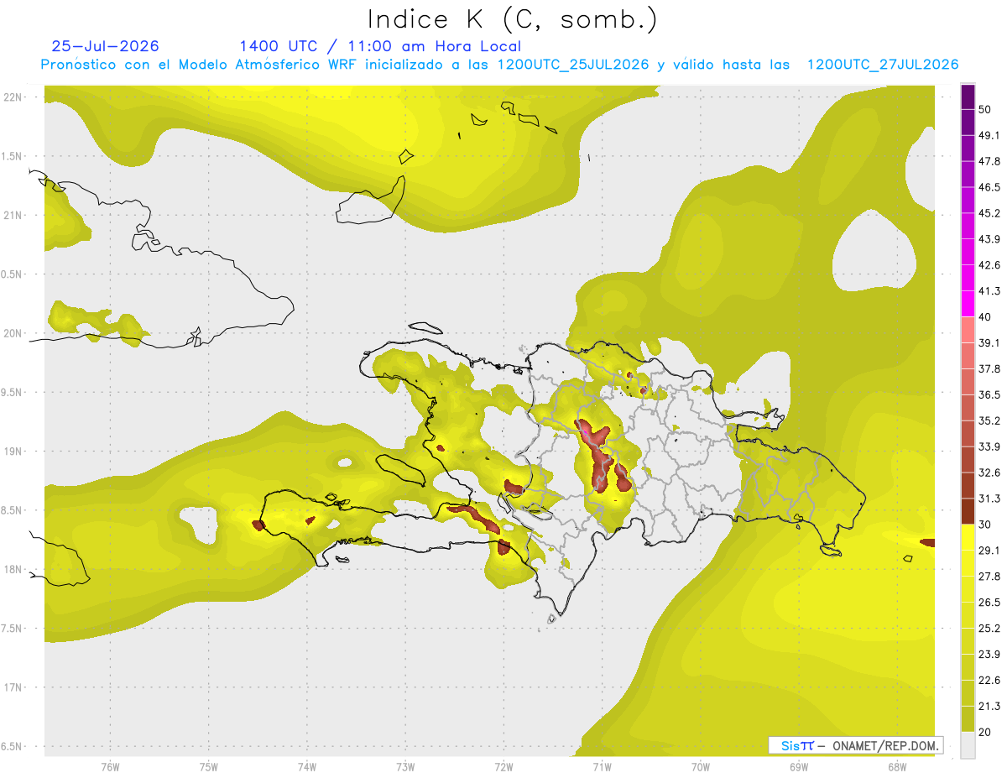
Task: Click the '1400 UTC / 11:00 am Hora Local' time
Action: tap(380, 46)
